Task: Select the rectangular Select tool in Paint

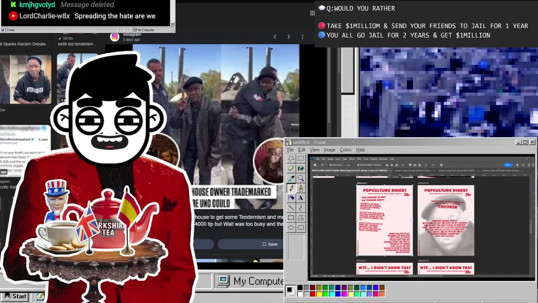Action: point(301,158)
